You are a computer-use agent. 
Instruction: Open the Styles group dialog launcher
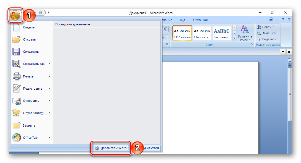[252, 45]
